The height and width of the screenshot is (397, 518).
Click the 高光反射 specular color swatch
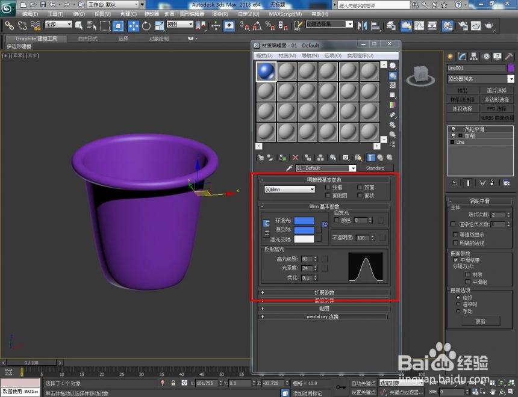pos(304,239)
